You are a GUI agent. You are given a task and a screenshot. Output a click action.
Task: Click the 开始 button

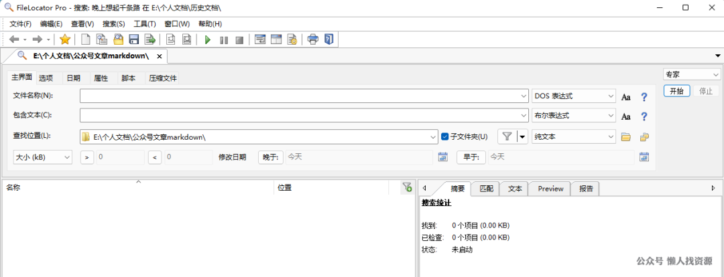pos(677,91)
